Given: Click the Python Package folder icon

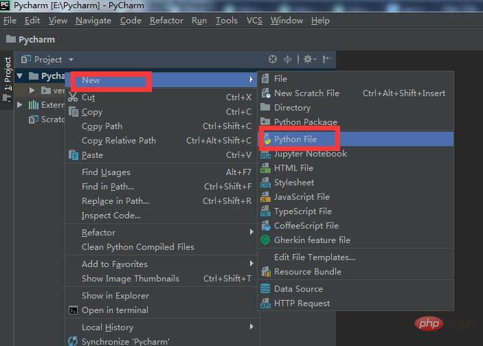Looking at the screenshot, I should click(x=265, y=122).
